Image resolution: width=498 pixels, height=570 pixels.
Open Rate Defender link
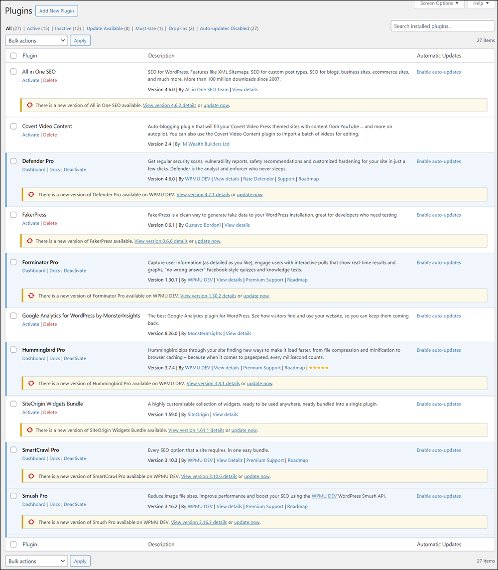(258, 179)
